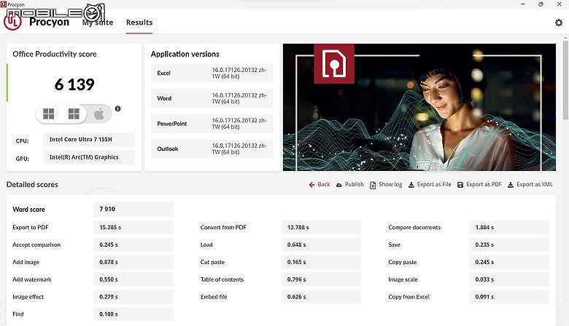Select Export to PDF value 15.285 s

click(133, 227)
